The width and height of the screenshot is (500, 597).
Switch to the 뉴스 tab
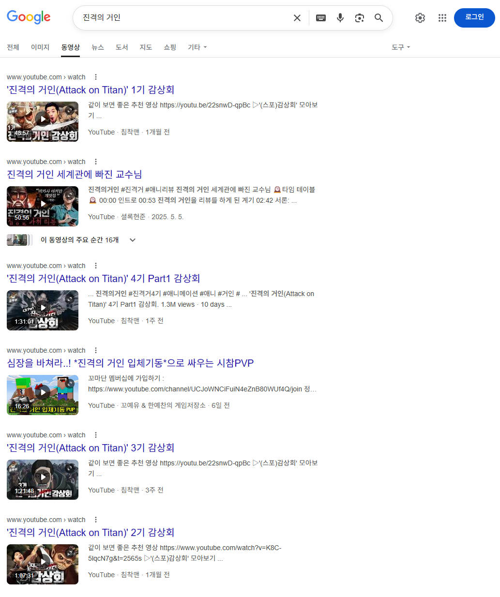(98, 47)
